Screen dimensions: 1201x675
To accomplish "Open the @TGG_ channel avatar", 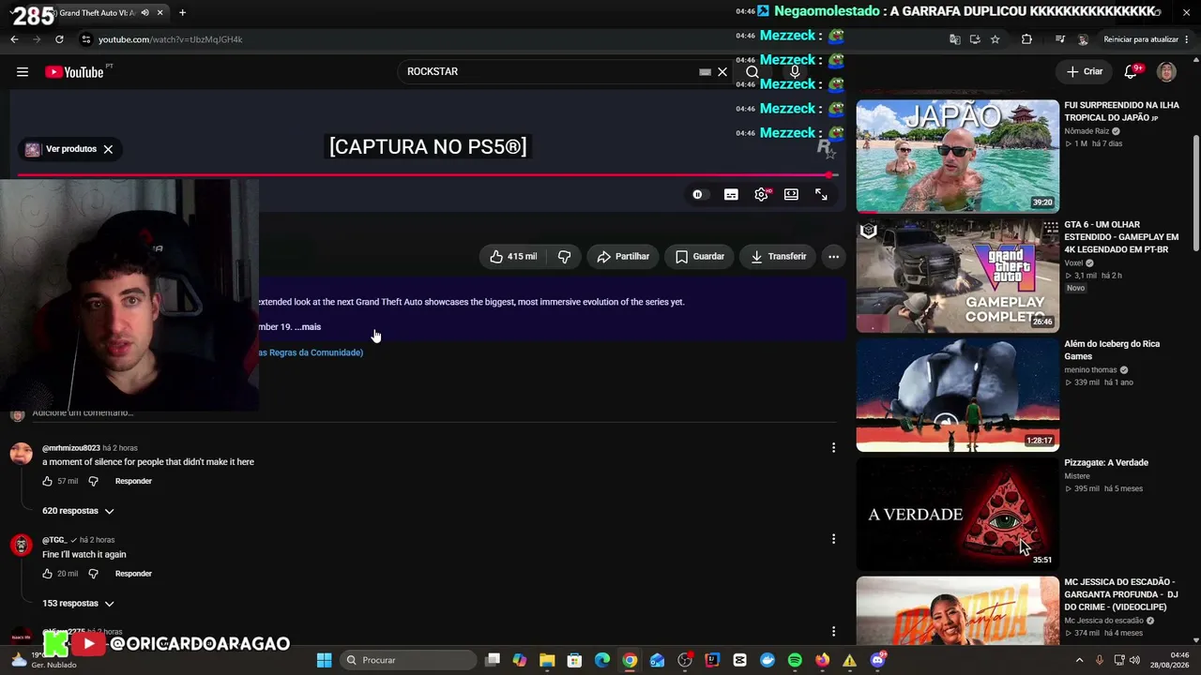I will pyautogui.click(x=21, y=546).
